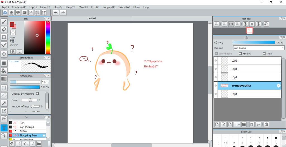Screen dimensions: 286x147
Task: Click palette button below color values
Action: click(13, 52)
